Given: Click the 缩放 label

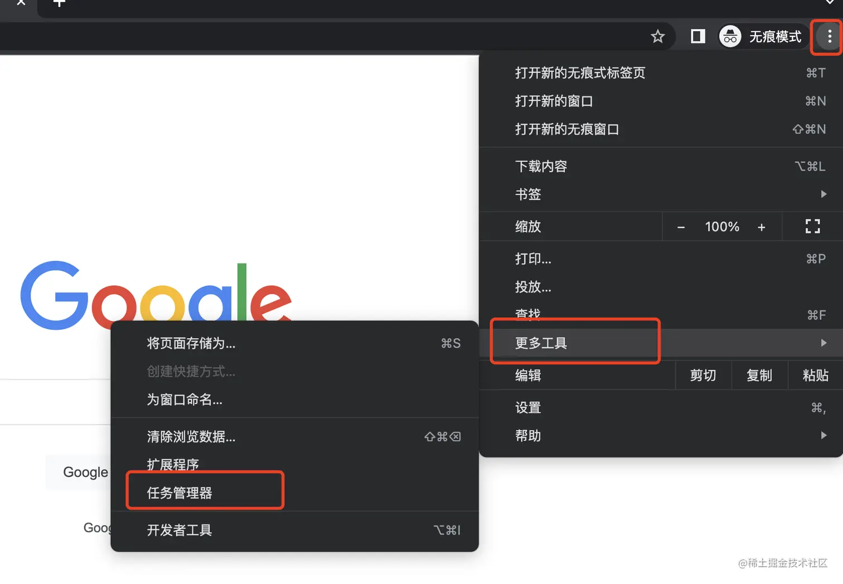Looking at the screenshot, I should click(x=528, y=227).
